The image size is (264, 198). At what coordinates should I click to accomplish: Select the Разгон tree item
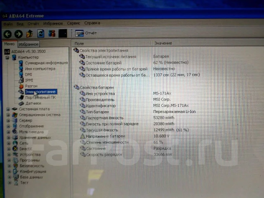pyautogui.click(x=28, y=86)
